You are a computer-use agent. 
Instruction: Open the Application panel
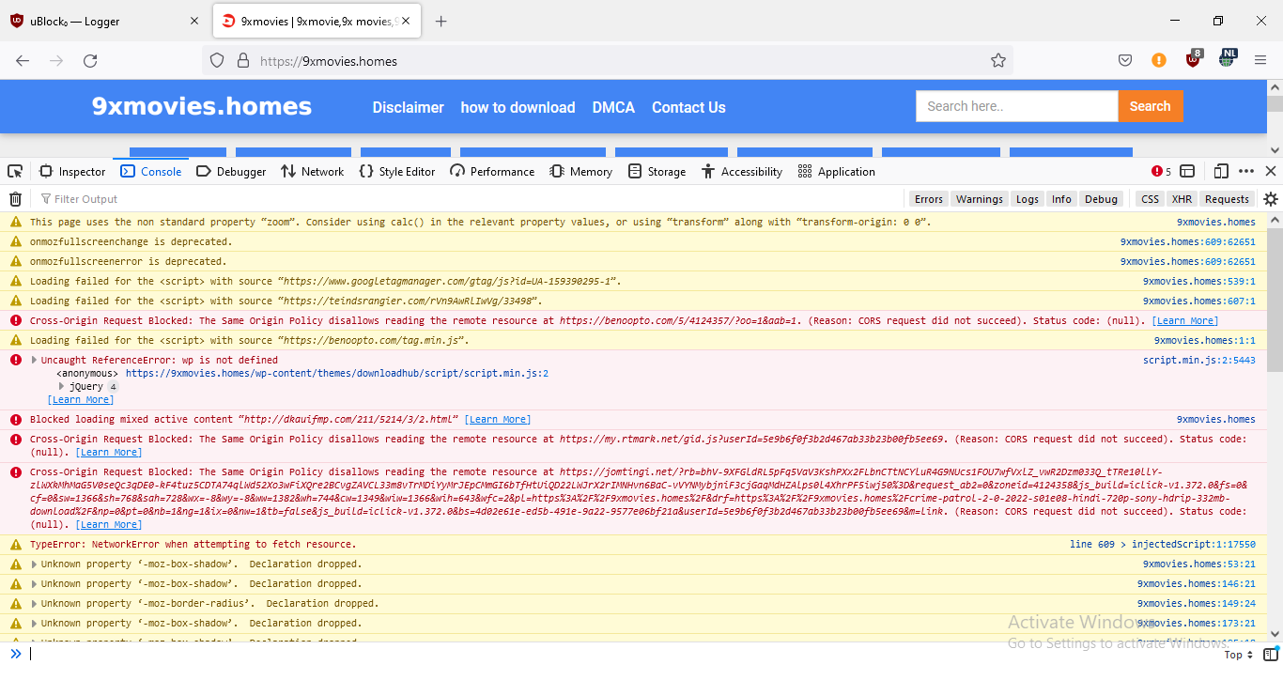click(836, 171)
